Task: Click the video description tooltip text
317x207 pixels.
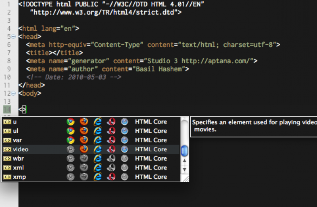Action: 254,126
